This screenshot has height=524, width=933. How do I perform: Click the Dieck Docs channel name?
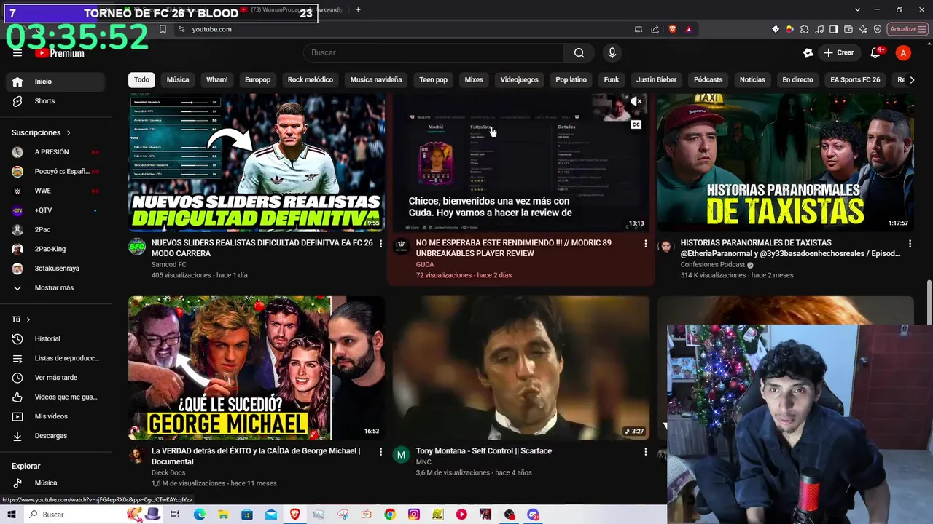point(168,472)
